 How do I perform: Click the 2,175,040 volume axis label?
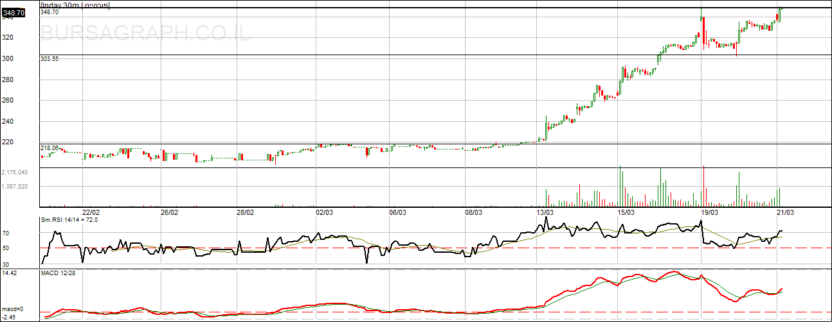tap(14, 173)
